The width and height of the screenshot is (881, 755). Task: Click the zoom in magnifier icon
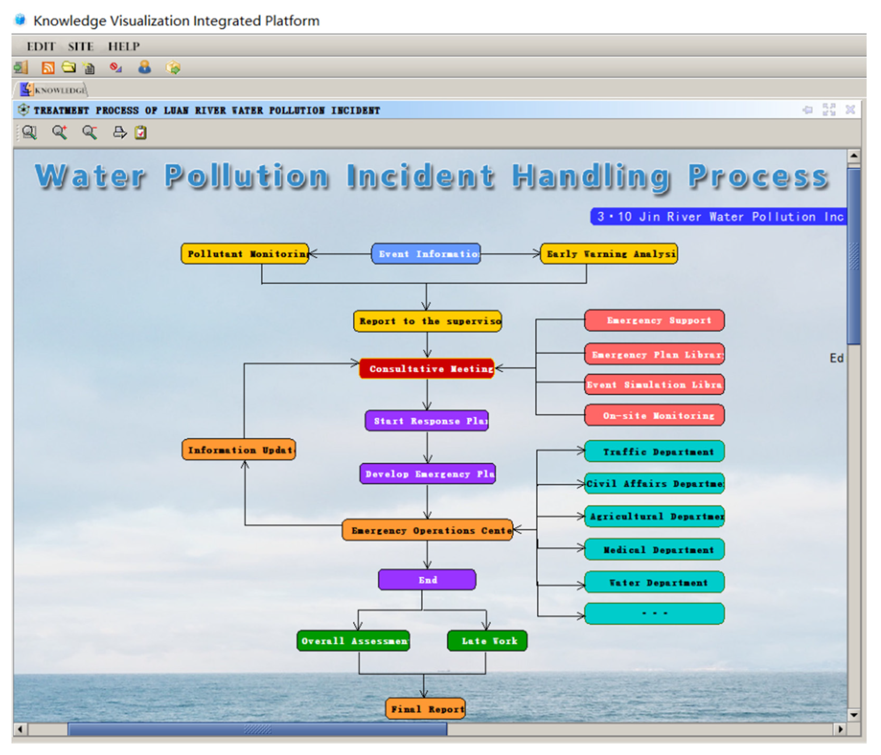pos(59,132)
